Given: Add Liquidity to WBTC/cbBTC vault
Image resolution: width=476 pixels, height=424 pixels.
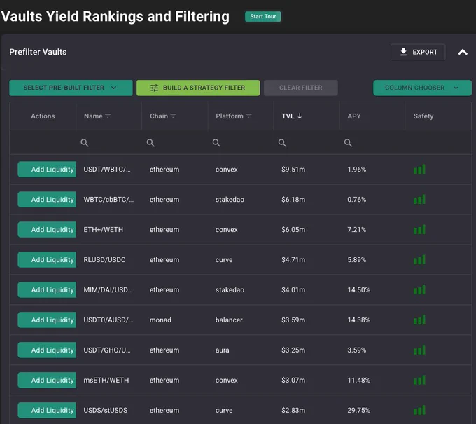Looking at the screenshot, I should pos(47,200).
